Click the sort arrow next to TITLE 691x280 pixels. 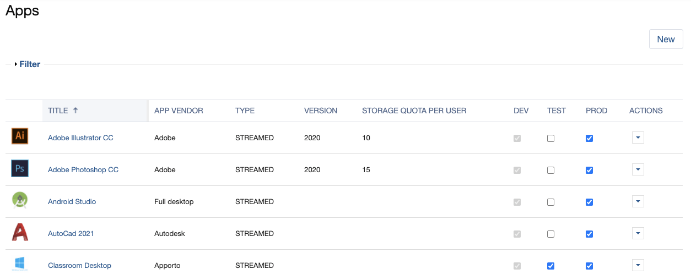click(x=75, y=111)
